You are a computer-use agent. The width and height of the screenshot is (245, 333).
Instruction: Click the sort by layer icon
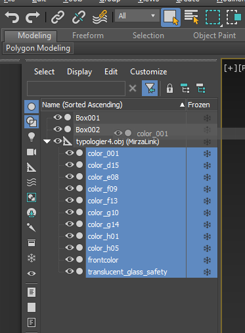coord(201,88)
